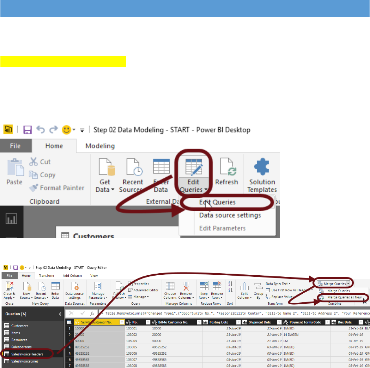Open Merge Queries split-button arrow
Screen dimensions: 370x368
[348, 283]
